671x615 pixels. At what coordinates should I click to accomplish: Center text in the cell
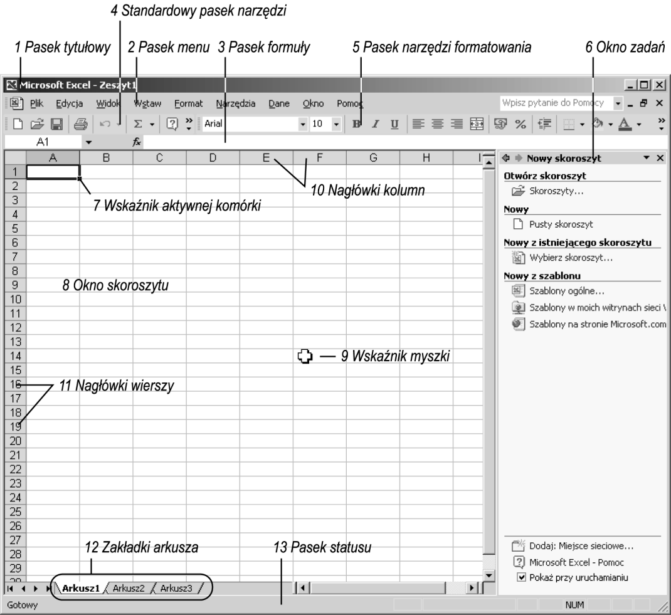437,124
